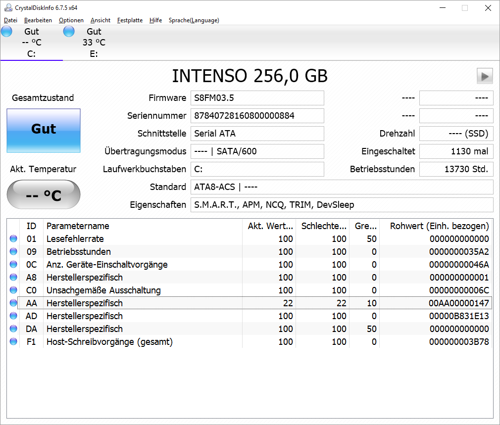500x425 pixels.
Task: Select the C: drive tab
Action: [31, 43]
